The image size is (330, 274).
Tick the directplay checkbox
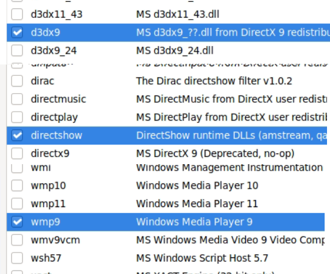tap(17, 117)
